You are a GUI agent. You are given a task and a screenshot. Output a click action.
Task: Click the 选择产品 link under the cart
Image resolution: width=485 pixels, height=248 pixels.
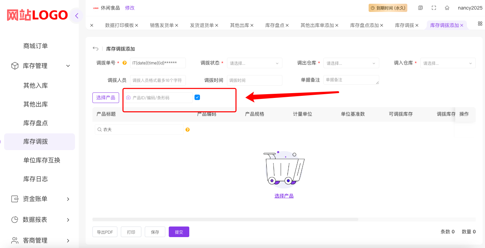pyautogui.click(x=284, y=196)
